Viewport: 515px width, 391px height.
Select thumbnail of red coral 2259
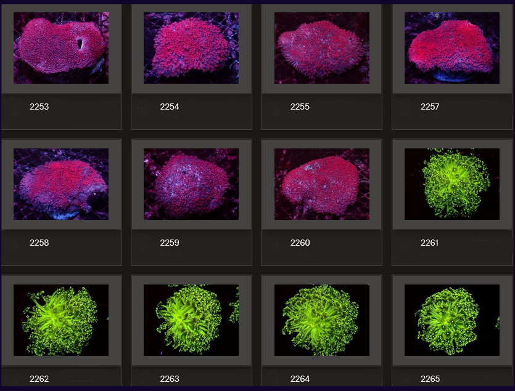click(x=191, y=184)
